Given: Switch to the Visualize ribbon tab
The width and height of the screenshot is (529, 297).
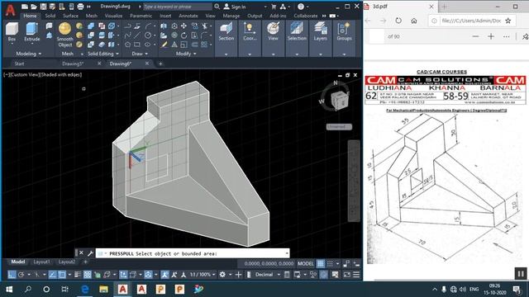Looking at the screenshot, I should [x=113, y=16].
